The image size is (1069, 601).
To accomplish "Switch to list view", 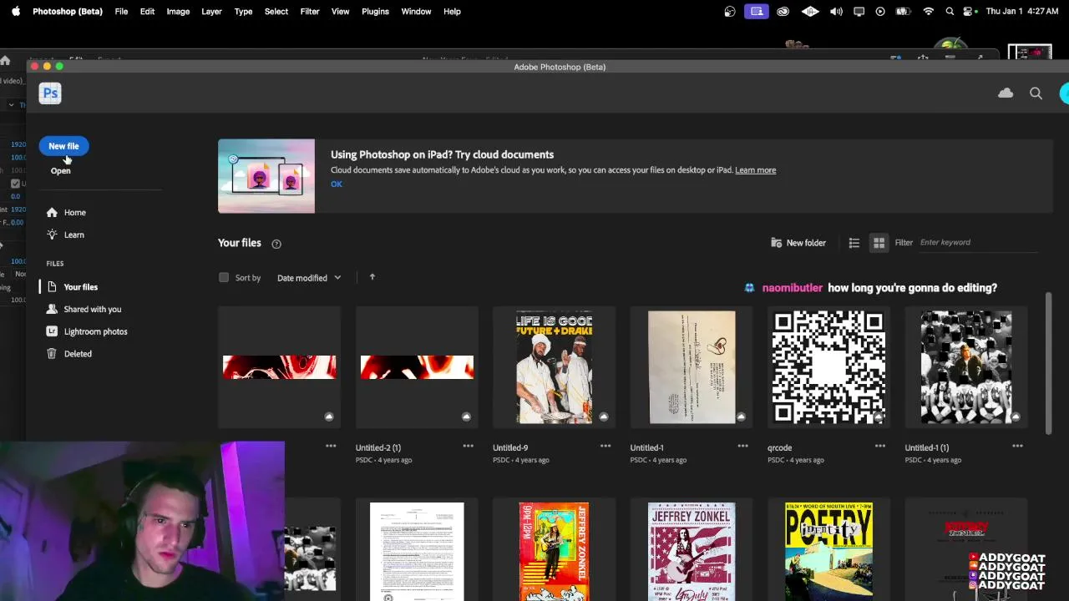I will [854, 243].
